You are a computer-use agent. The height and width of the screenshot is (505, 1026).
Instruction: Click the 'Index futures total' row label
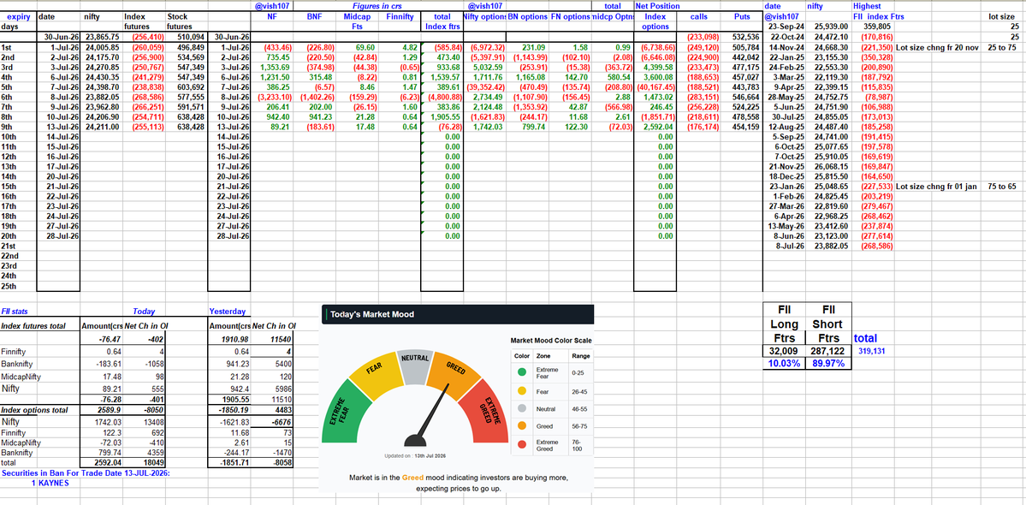tap(33, 325)
